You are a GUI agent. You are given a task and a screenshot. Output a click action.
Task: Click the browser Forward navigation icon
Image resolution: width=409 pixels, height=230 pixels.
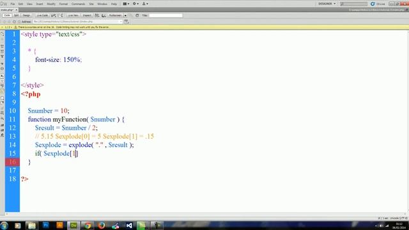click(x=9, y=22)
